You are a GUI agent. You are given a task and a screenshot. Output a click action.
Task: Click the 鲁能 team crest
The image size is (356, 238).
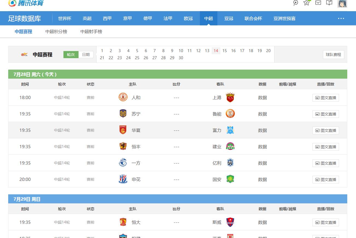click(230, 114)
